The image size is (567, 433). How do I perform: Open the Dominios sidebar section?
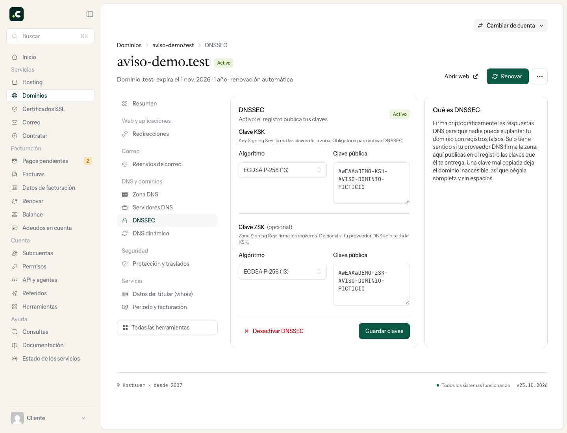click(x=50, y=96)
